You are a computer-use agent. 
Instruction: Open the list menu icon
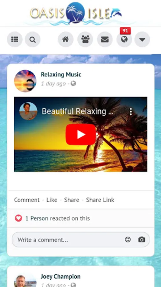[15, 39]
